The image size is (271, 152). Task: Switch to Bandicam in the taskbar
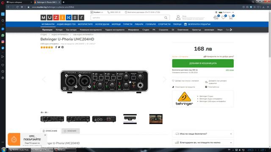(65, 150)
